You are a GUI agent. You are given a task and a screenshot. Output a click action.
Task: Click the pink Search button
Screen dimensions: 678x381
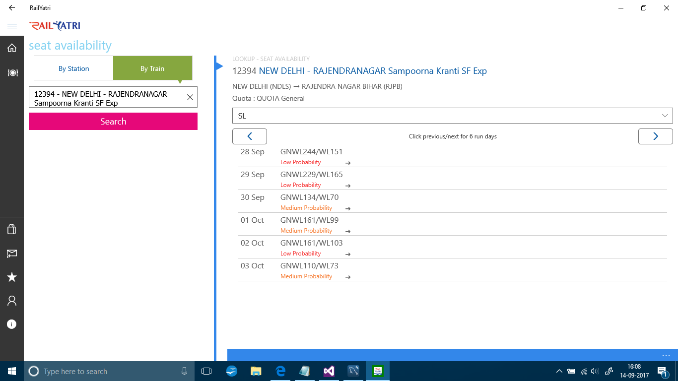coord(113,122)
